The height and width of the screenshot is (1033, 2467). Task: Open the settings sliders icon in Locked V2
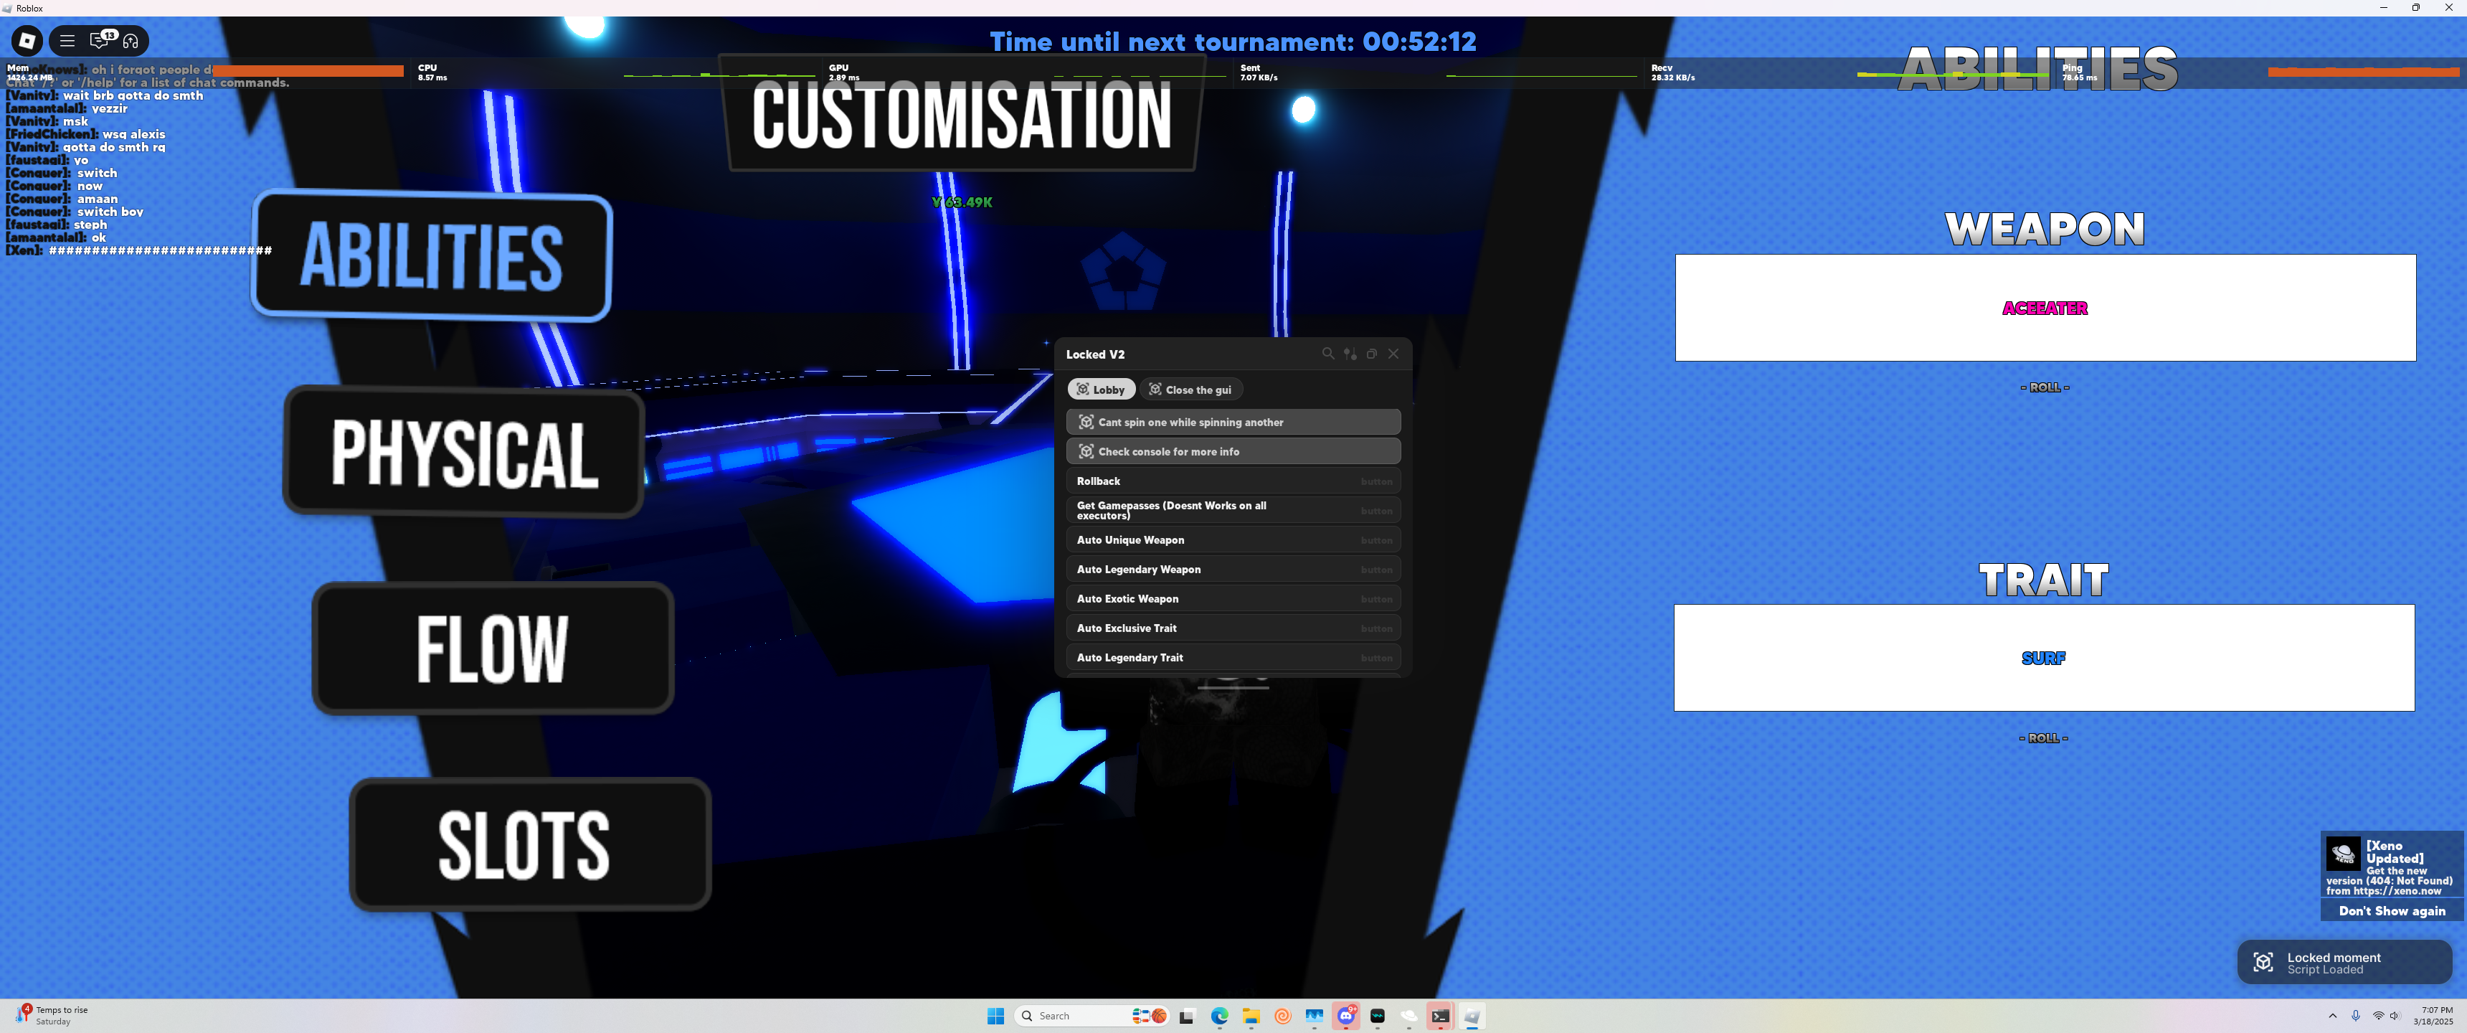point(1350,354)
